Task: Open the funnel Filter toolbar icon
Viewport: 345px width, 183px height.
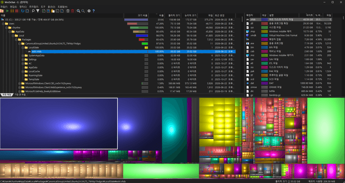Action: coord(38,11)
